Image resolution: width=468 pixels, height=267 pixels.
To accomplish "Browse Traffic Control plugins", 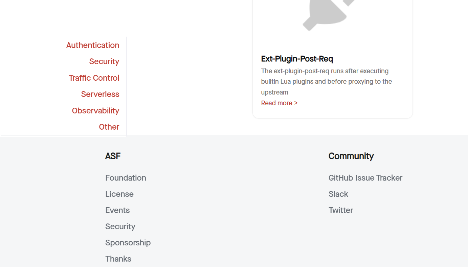I will [x=94, y=78].
